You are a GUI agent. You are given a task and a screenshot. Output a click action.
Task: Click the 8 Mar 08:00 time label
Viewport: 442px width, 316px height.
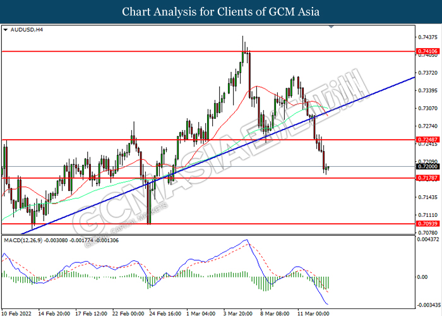[x=275, y=313]
